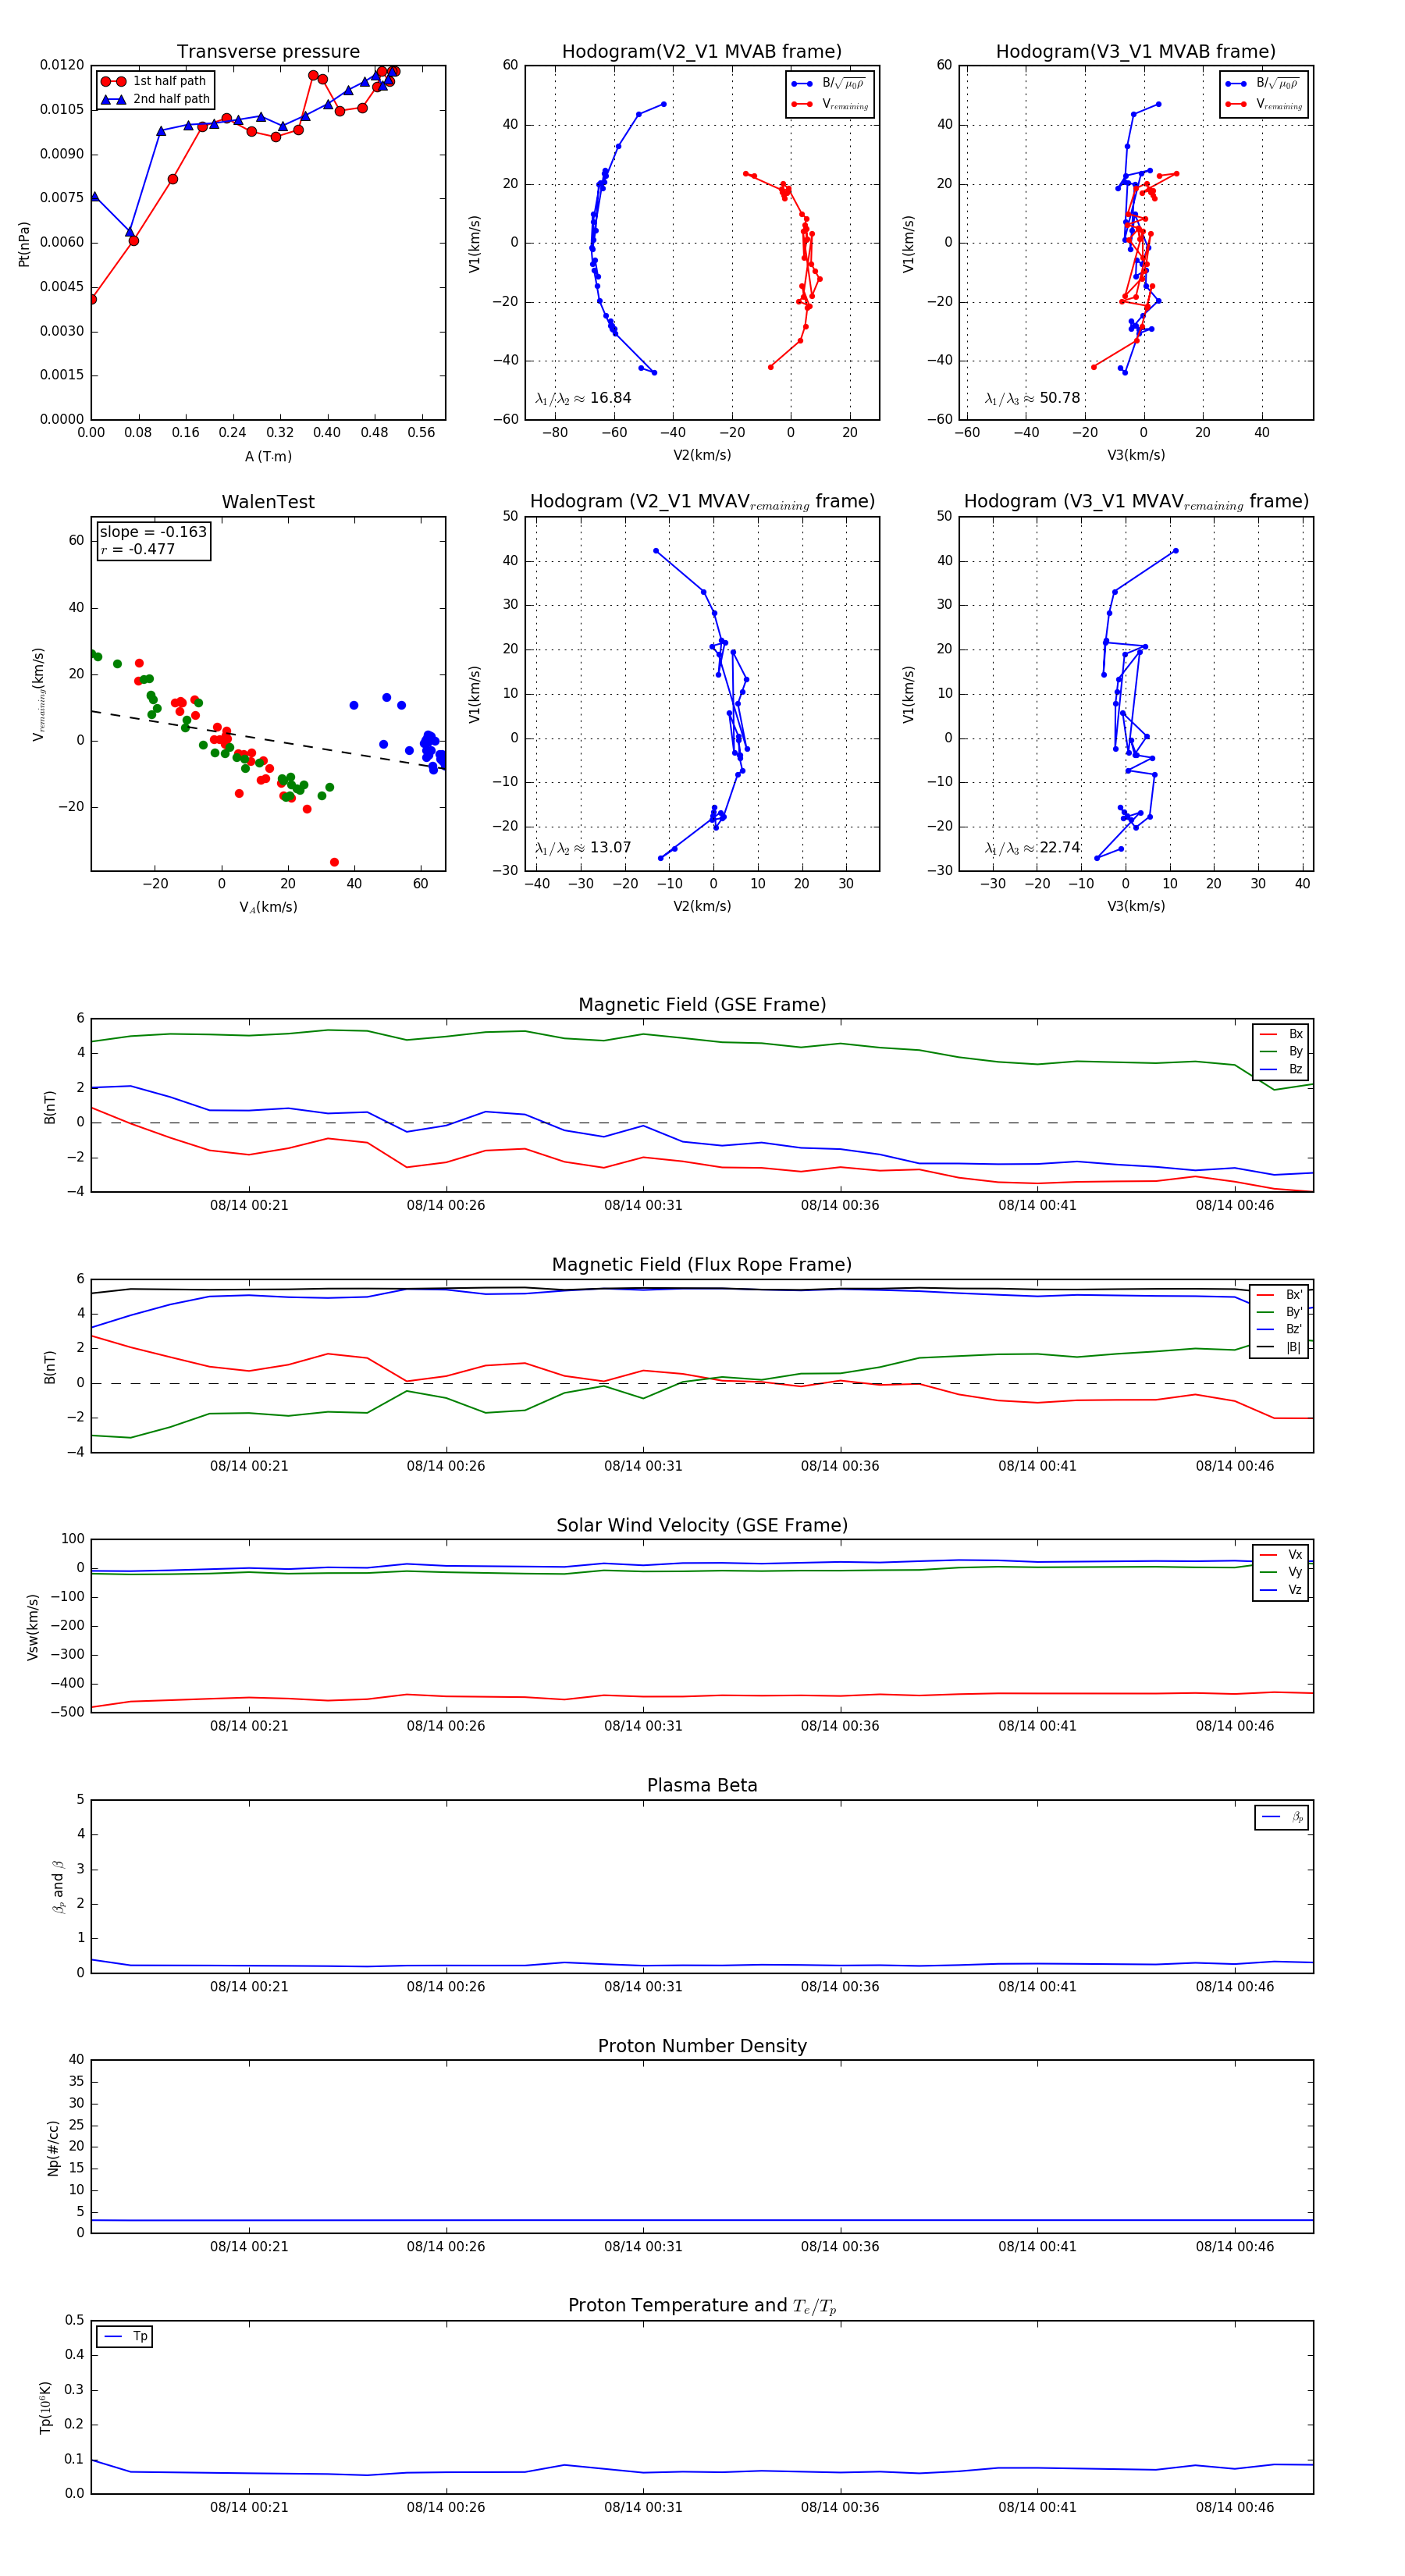Click "08/14 00:31" tick under Plasma Beta plot
Screen dimensions: 1405x2576
(643, 1986)
